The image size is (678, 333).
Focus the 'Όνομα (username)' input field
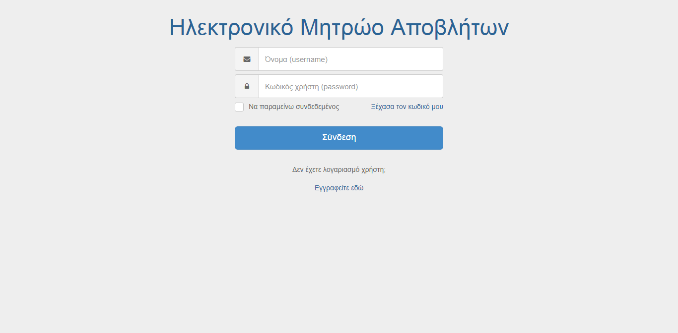(351, 59)
